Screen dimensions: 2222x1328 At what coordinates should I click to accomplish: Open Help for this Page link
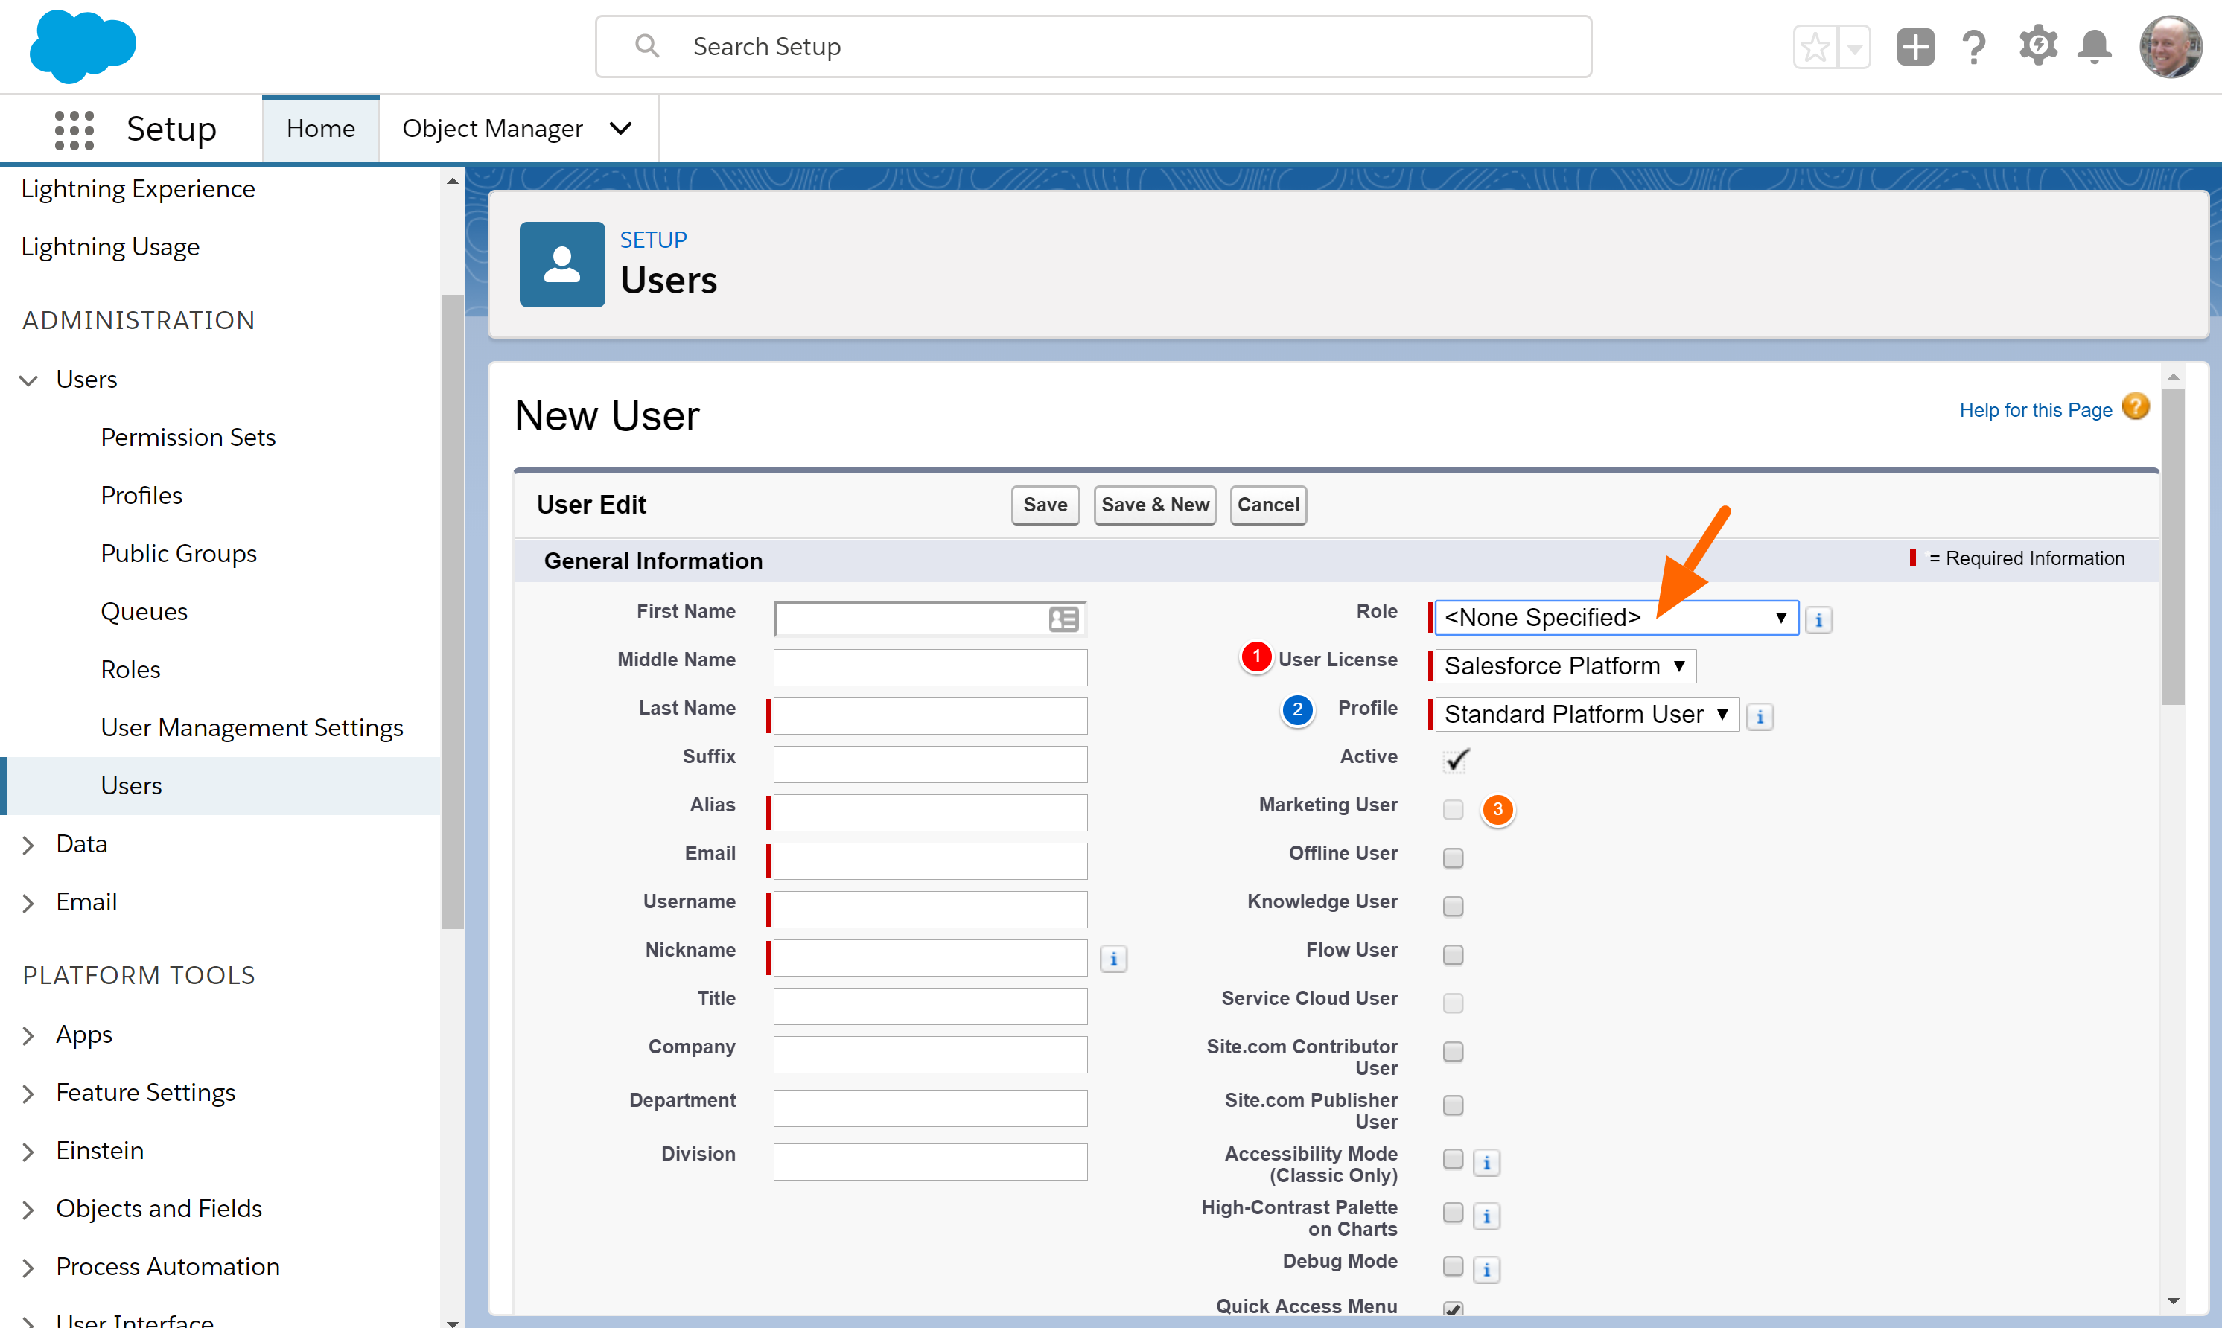click(2035, 410)
